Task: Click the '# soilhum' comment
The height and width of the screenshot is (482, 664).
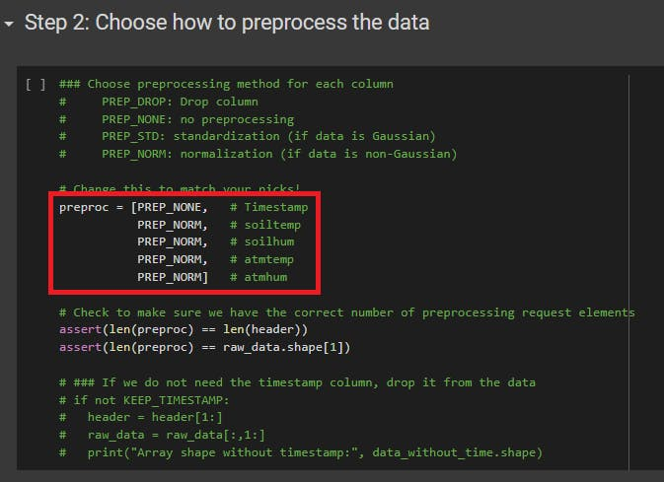Action: coord(261,242)
